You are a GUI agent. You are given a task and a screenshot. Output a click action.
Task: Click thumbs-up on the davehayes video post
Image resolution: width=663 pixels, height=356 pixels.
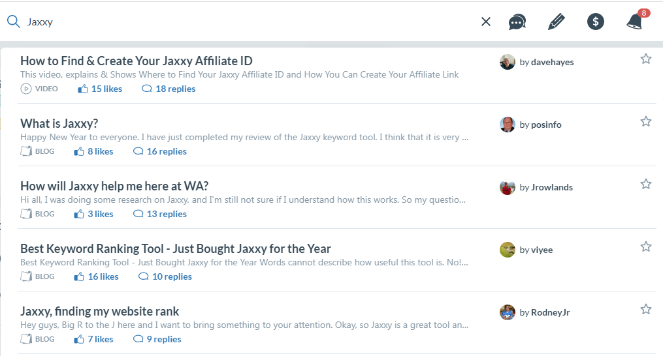tap(83, 89)
